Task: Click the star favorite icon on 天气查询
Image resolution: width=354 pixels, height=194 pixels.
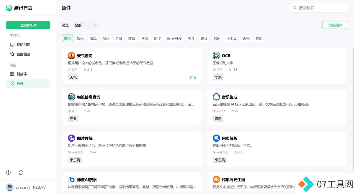Action: pos(191,77)
